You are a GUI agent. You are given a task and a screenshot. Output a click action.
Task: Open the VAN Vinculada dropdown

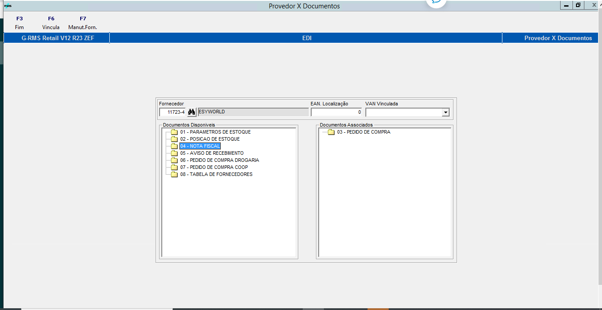446,112
